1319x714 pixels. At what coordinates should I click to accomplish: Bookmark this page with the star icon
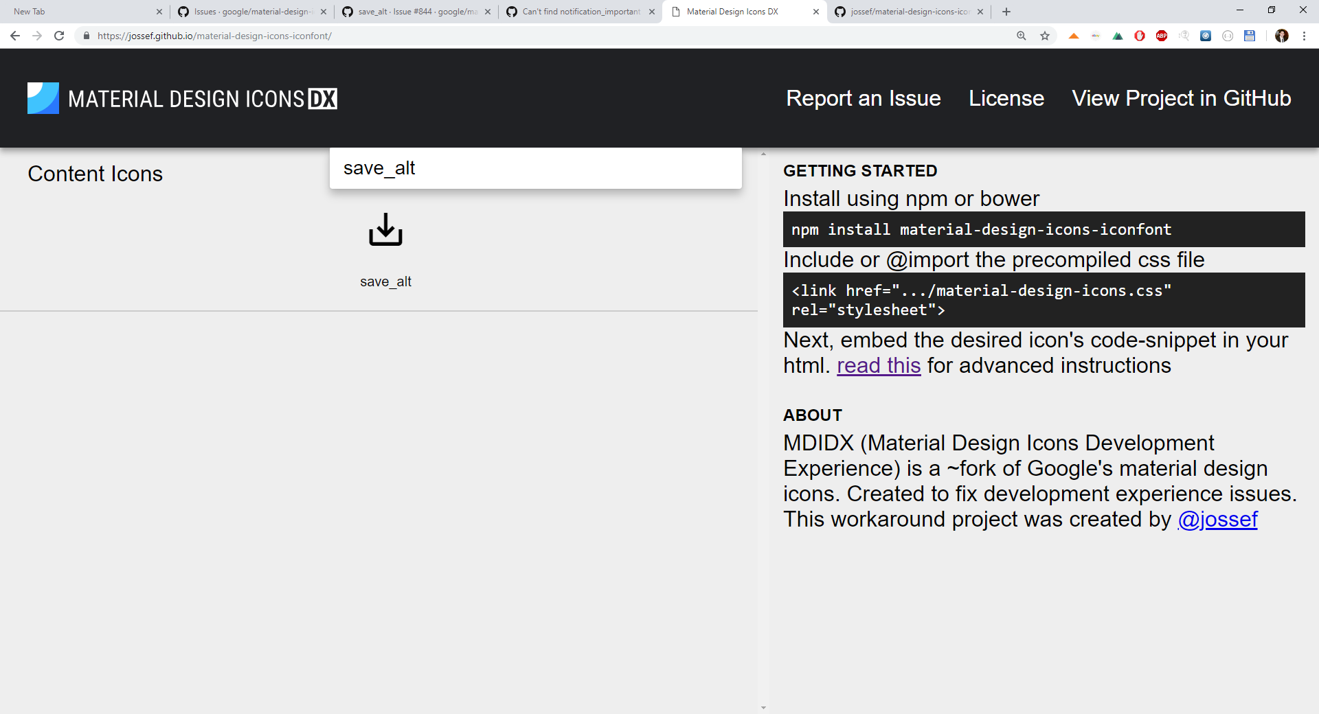(x=1045, y=36)
